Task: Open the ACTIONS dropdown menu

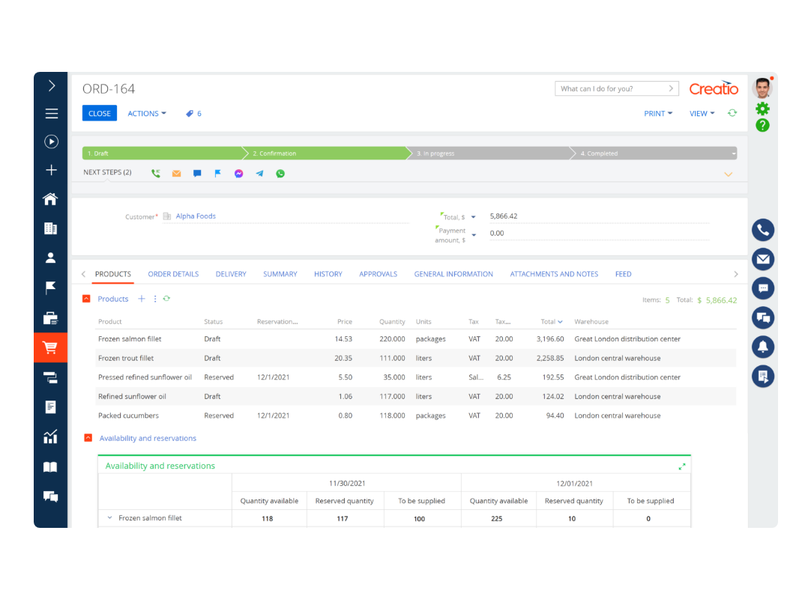Action: tap(146, 114)
